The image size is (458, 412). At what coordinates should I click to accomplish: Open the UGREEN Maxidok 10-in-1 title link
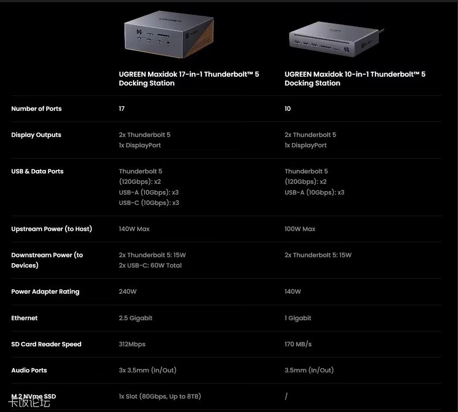[x=355, y=79]
